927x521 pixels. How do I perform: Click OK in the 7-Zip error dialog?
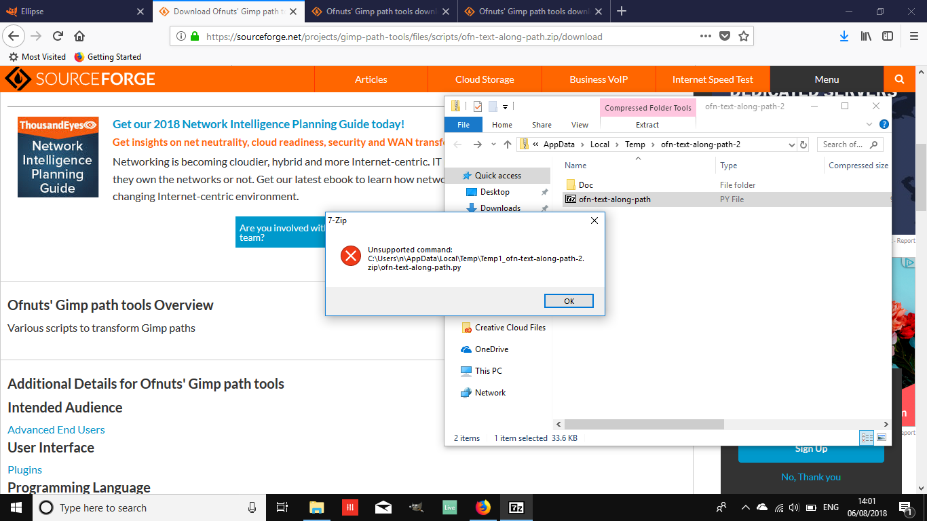(569, 301)
